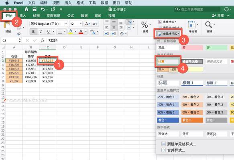Open the underline style dropdown arrow

[x=53, y=32]
